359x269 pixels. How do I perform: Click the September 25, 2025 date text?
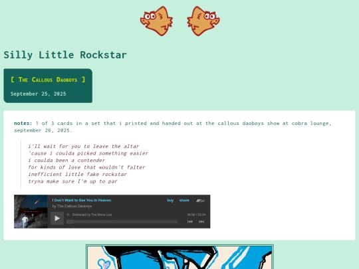39,94
